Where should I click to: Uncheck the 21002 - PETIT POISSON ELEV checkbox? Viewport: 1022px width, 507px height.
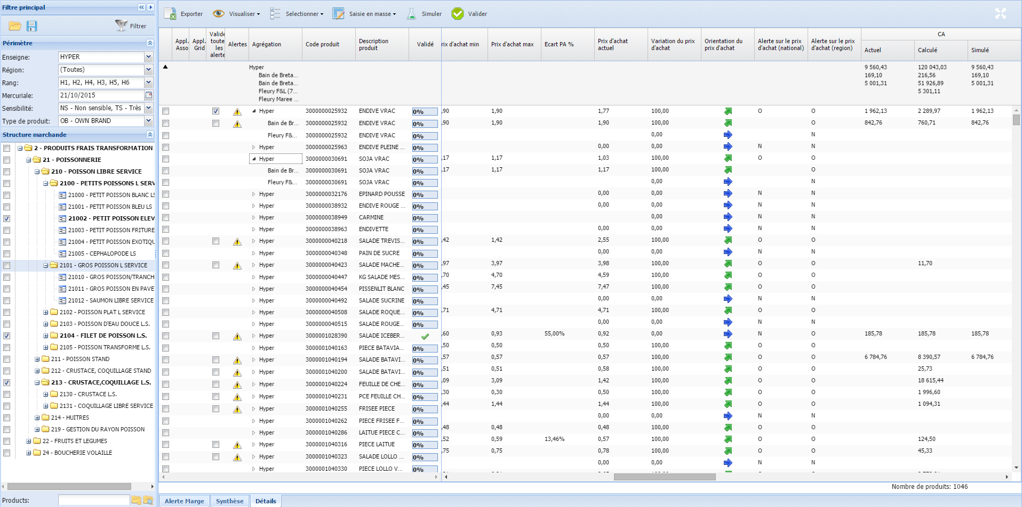tap(6, 218)
